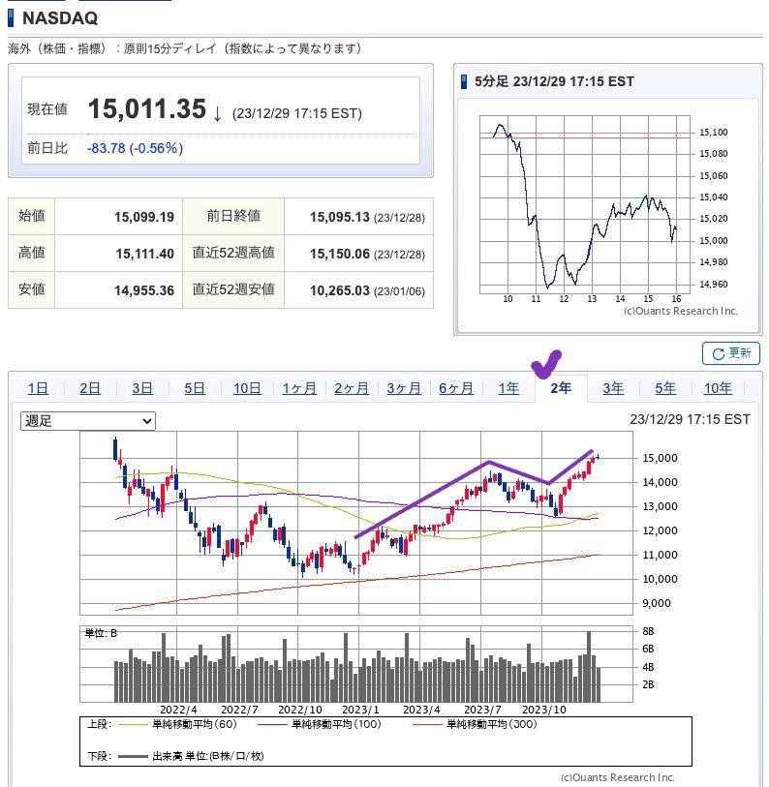Click the 52-week high value 15,150.06
The image size is (769, 787).
pos(340,254)
